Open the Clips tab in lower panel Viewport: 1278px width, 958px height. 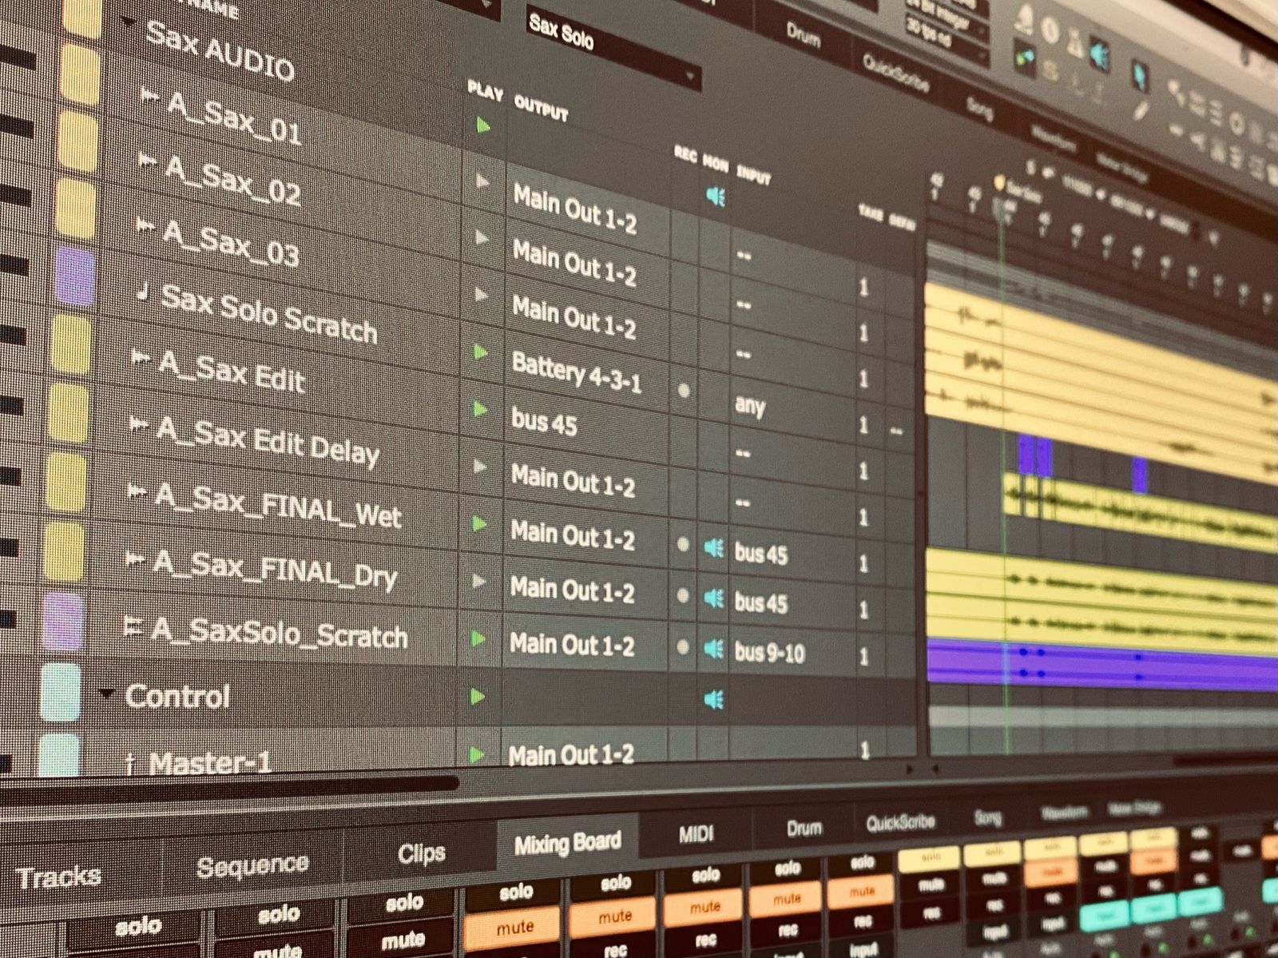click(x=421, y=854)
